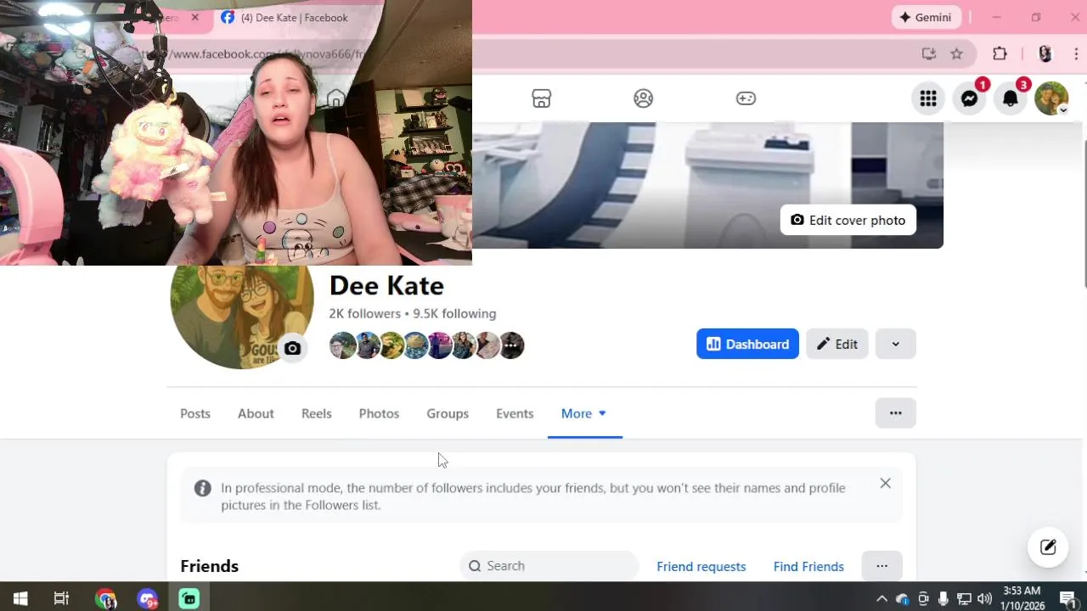Open the account profile avatar menu
This screenshot has width=1087, height=611.
pyautogui.click(x=1051, y=98)
